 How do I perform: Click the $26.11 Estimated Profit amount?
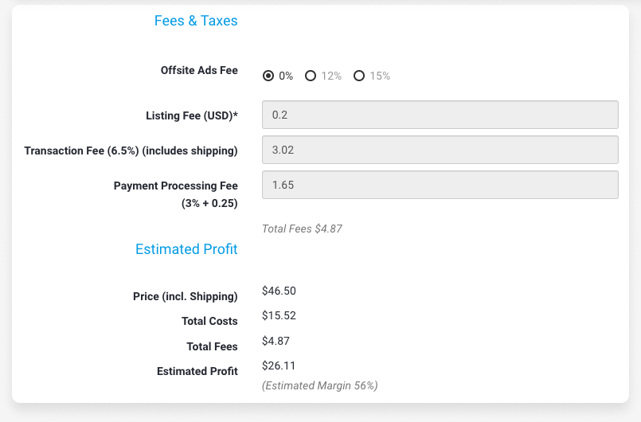(x=279, y=365)
